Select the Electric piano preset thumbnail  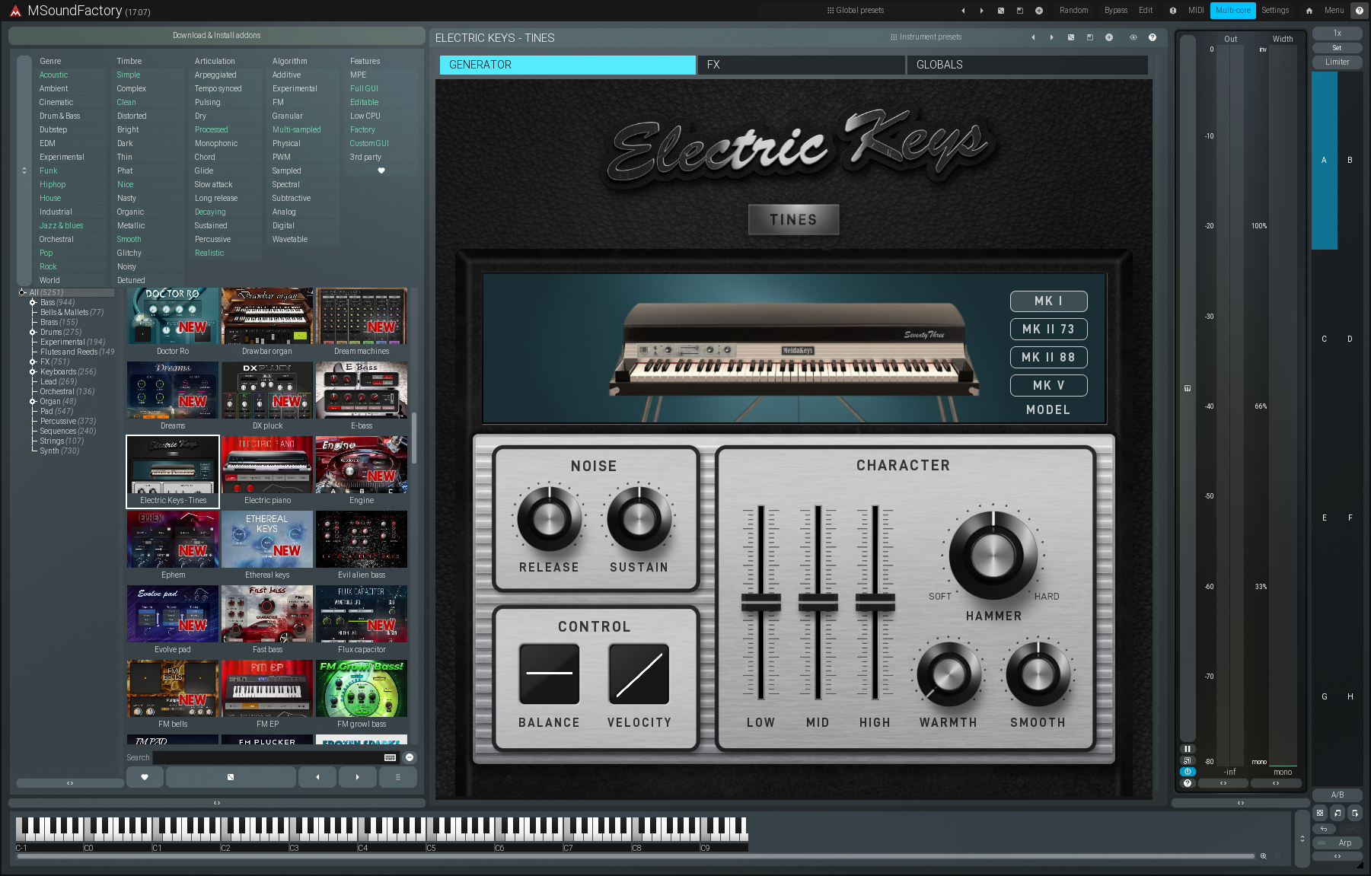[266, 464]
